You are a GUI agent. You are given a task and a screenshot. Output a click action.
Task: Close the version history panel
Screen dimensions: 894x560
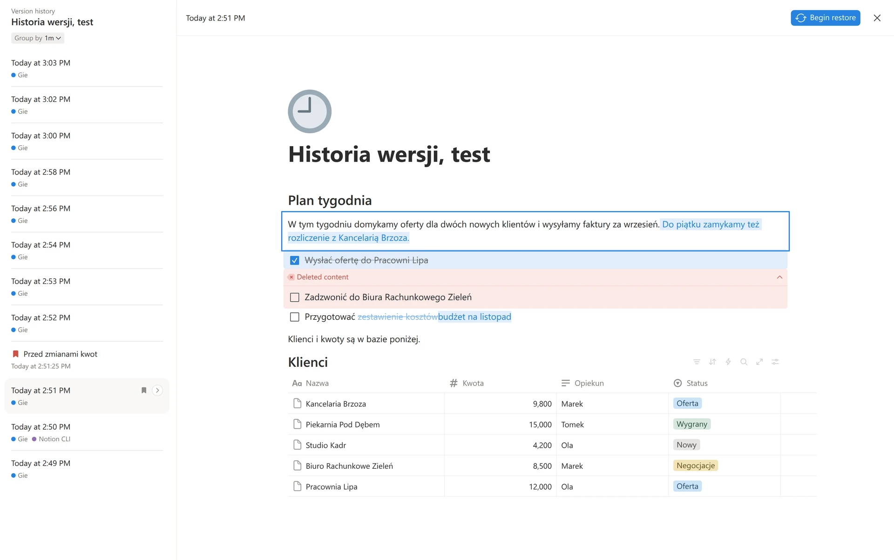pos(877,18)
